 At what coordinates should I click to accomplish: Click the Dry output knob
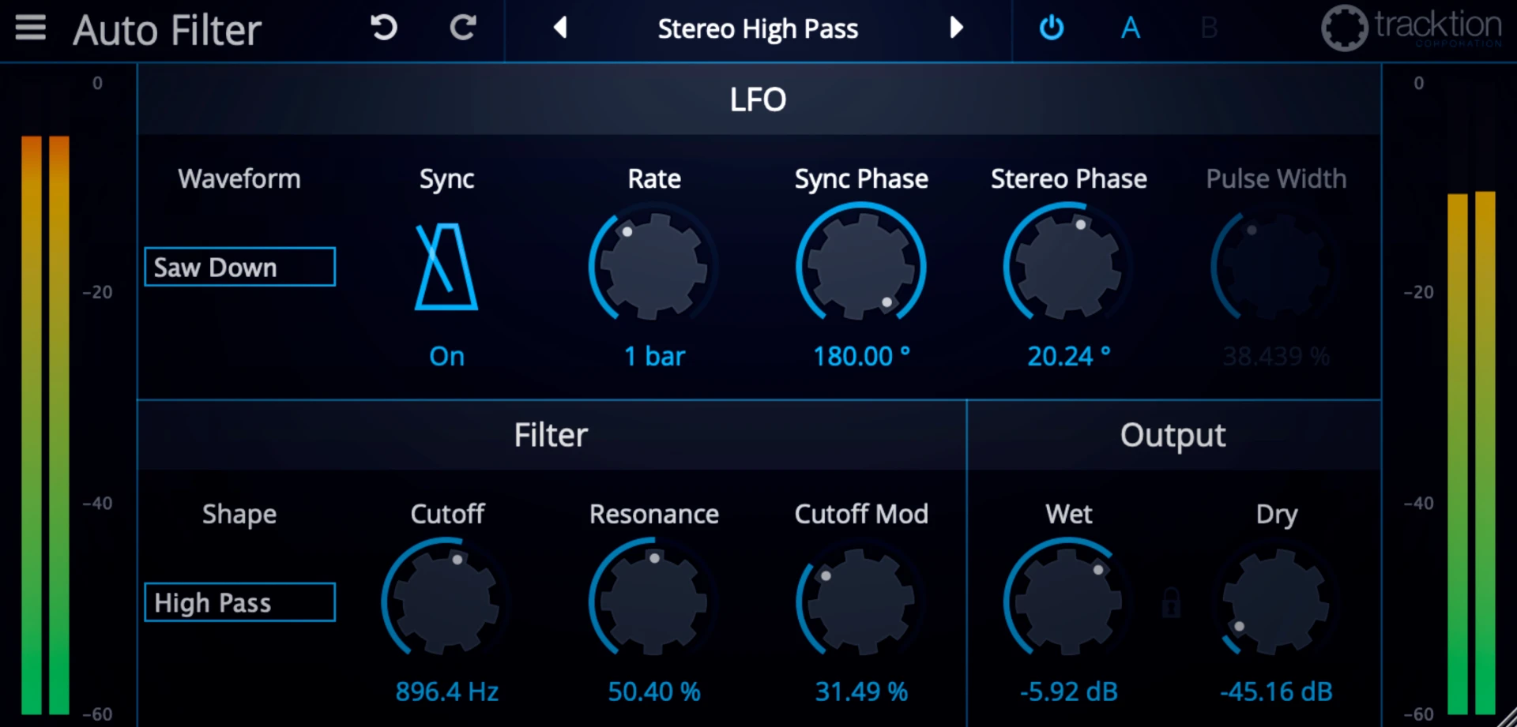(x=1275, y=601)
